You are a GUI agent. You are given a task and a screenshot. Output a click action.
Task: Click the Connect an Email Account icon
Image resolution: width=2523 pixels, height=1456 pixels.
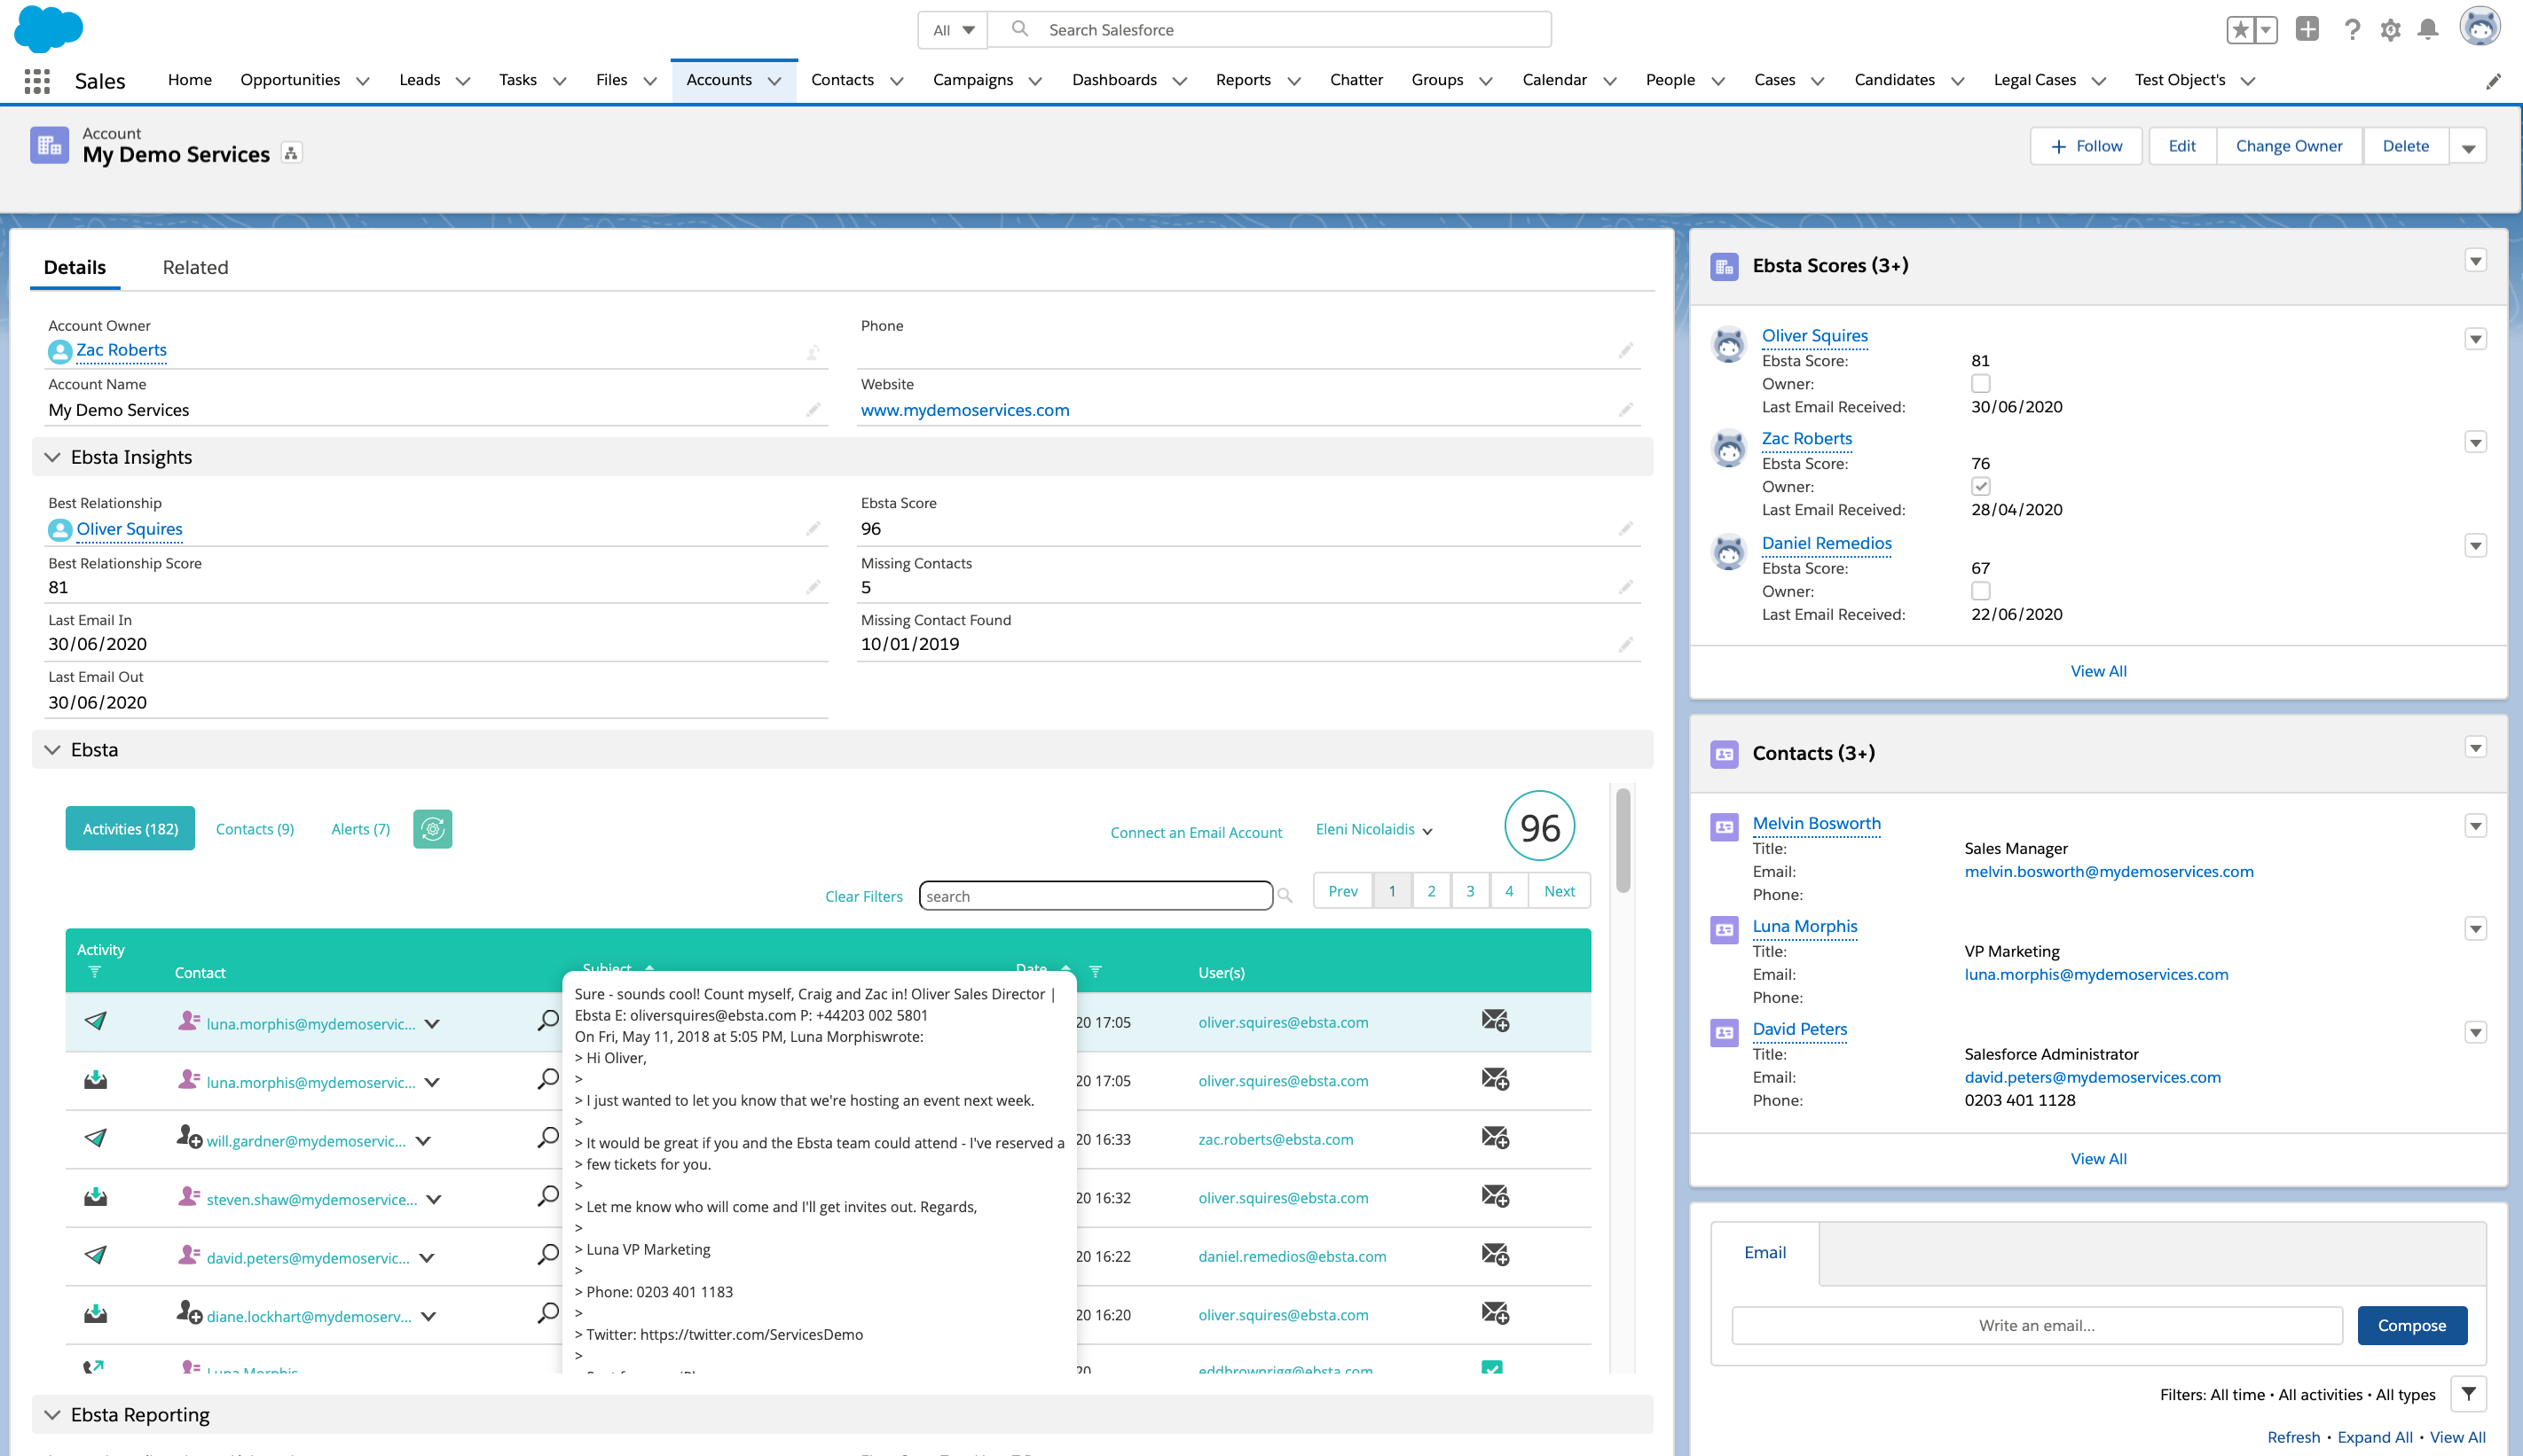pyautogui.click(x=1197, y=830)
